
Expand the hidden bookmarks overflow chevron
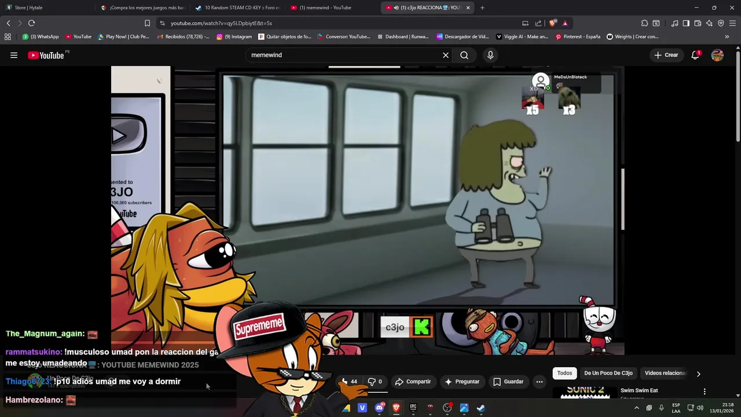point(727,36)
